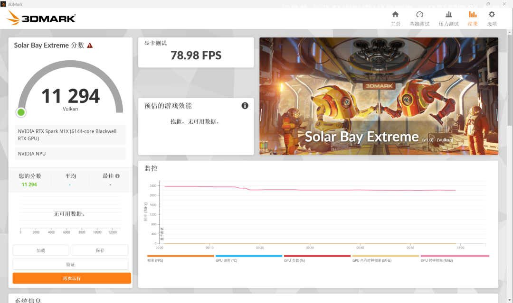Toggle the GPU 负载 red legend bar
Viewport: 513px width, 303px height.
(317, 256)
